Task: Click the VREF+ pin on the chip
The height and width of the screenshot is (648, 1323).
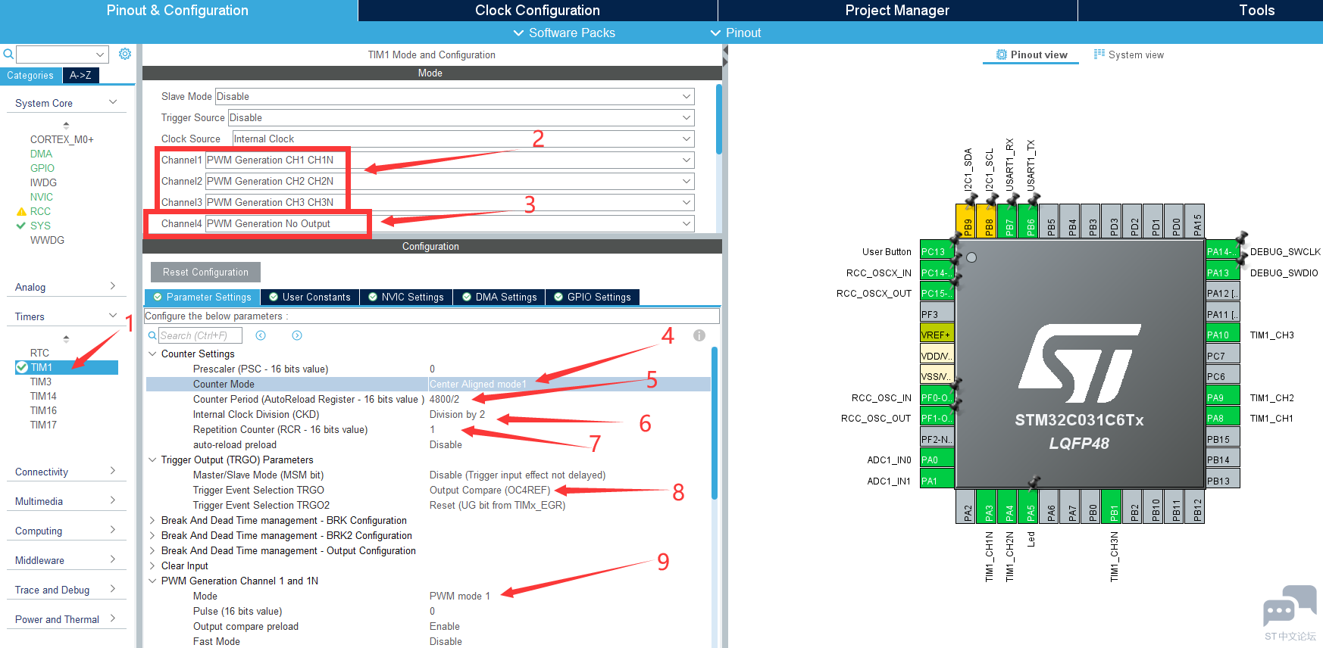Action: tap(937, 335)
